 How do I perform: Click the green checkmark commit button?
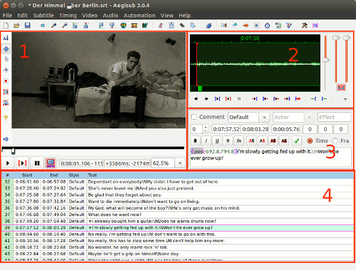point(296,141)
